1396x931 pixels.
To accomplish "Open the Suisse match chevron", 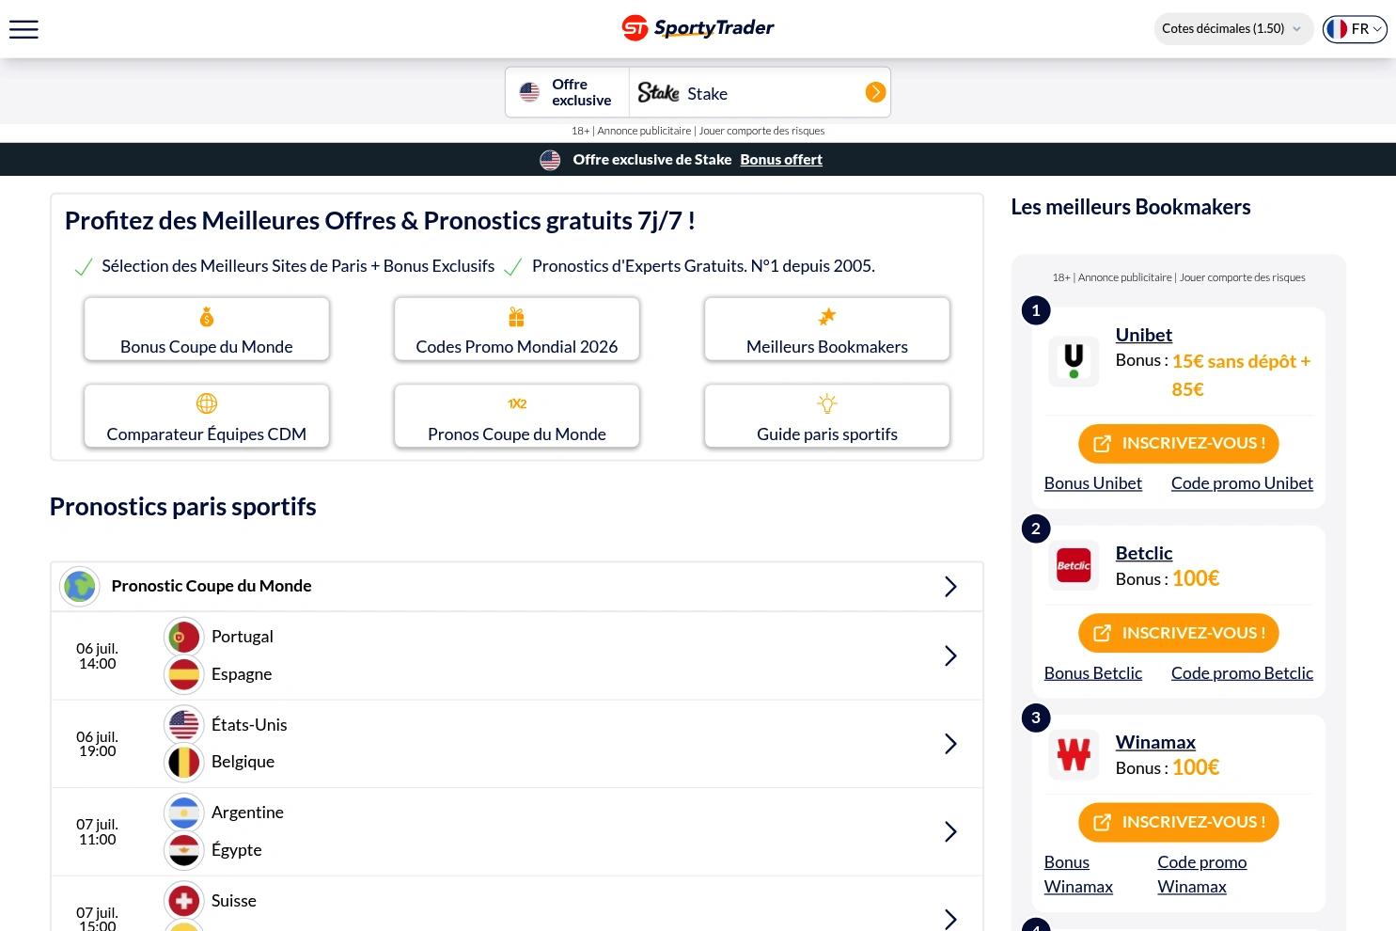I will click(950, 919).
